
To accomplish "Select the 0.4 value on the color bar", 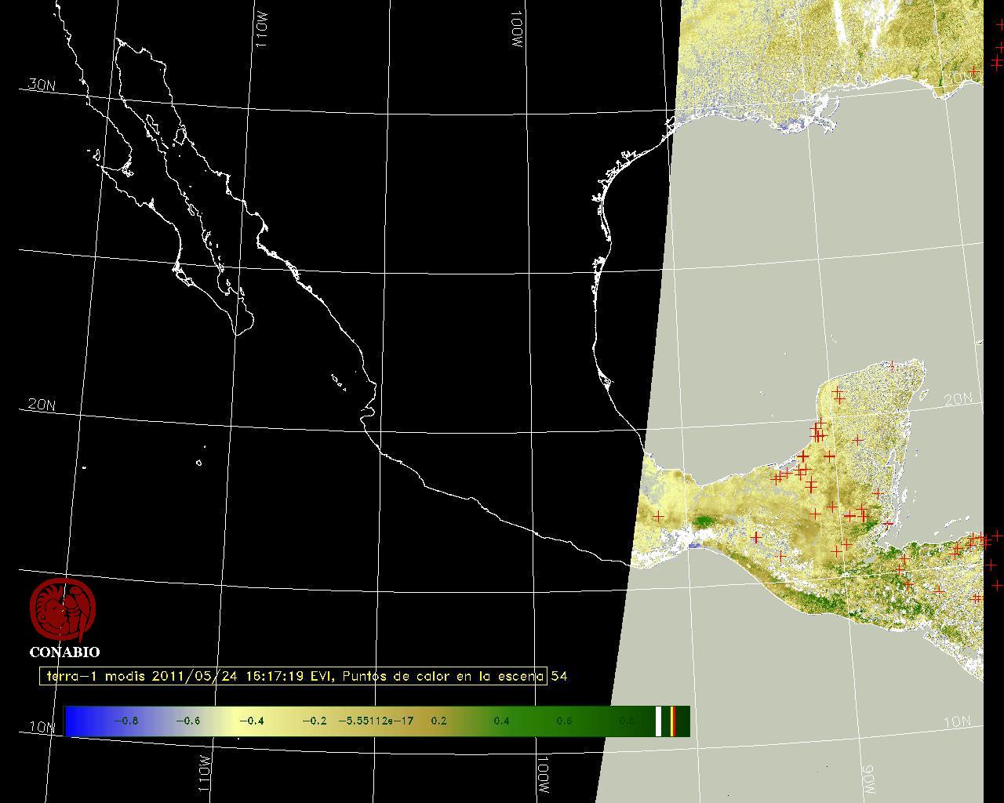I will (501, 721).
